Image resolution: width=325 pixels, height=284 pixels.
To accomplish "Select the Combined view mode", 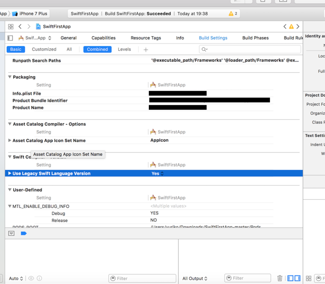I will tap(97, 49).
